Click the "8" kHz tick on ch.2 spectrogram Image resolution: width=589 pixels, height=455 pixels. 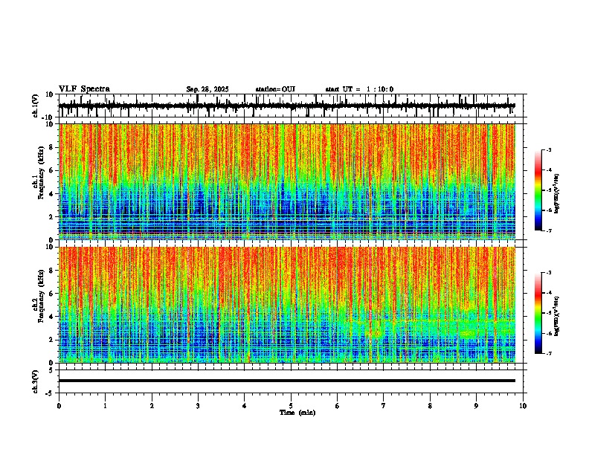52,271
